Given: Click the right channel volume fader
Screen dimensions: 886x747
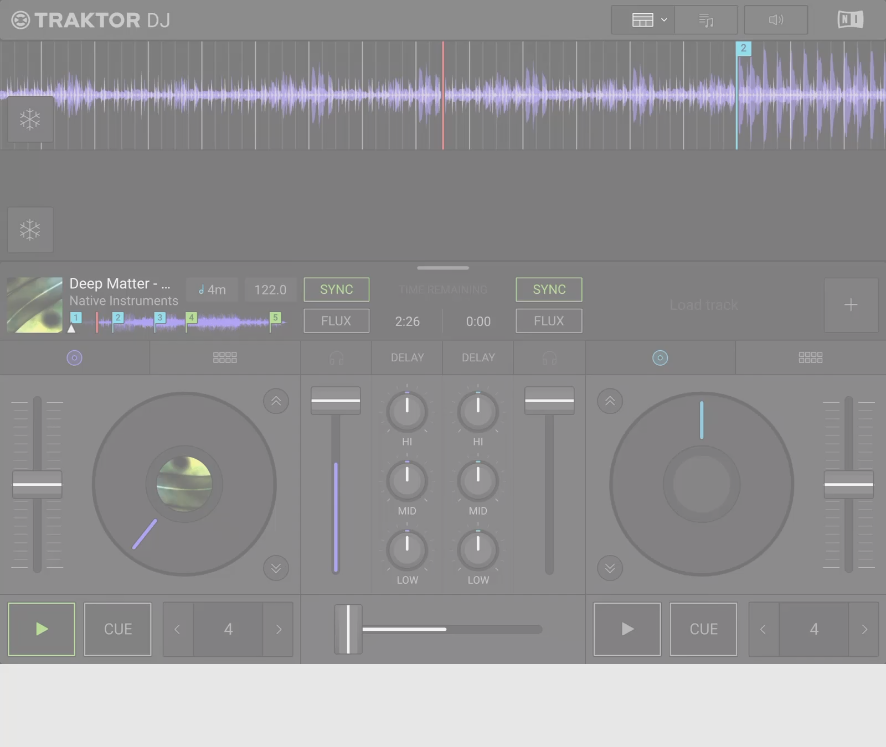Looking at the screenshot, I should [549, 401].
